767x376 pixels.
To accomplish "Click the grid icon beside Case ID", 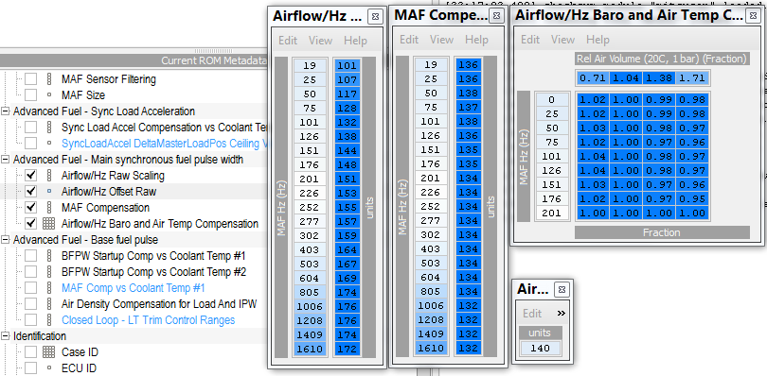I will [48, 351].
